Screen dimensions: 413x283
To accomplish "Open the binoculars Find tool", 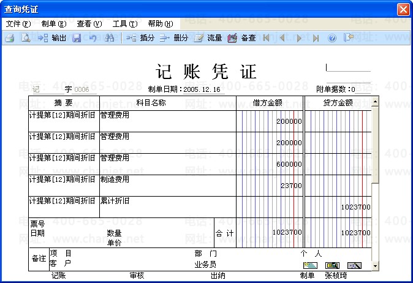I will pyautogui.click(x=109, y=38).
